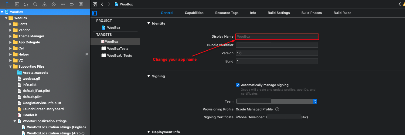Collapse the Signing section

[148, 76]
